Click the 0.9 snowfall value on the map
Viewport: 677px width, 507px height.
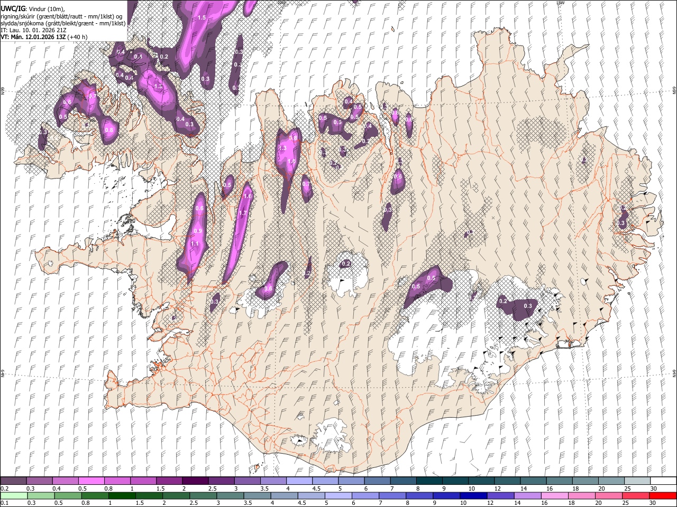[x=198, y=231]
